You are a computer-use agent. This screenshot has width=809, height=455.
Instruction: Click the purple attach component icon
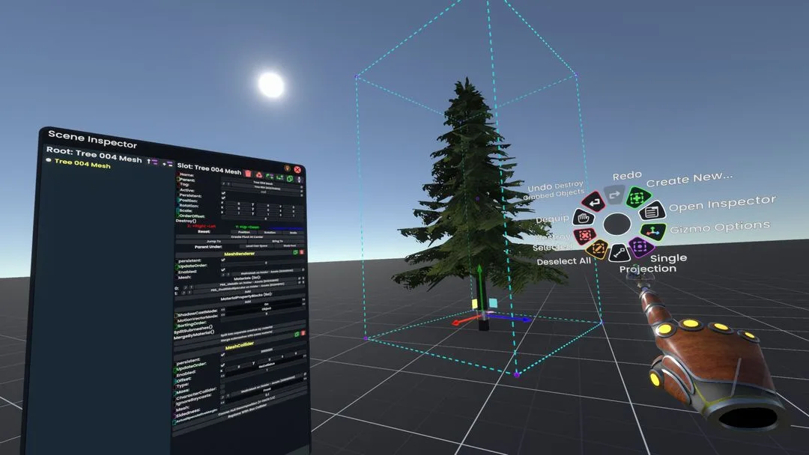tap(299, 180)
